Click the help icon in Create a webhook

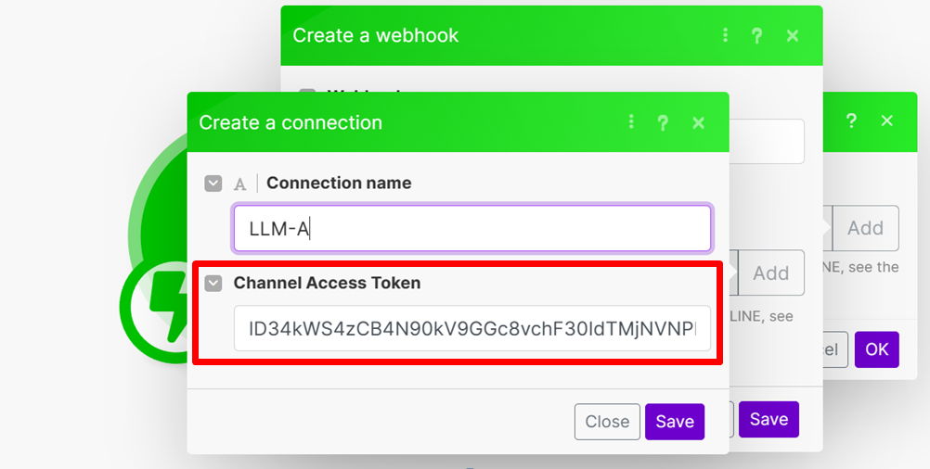click(757, 35)
